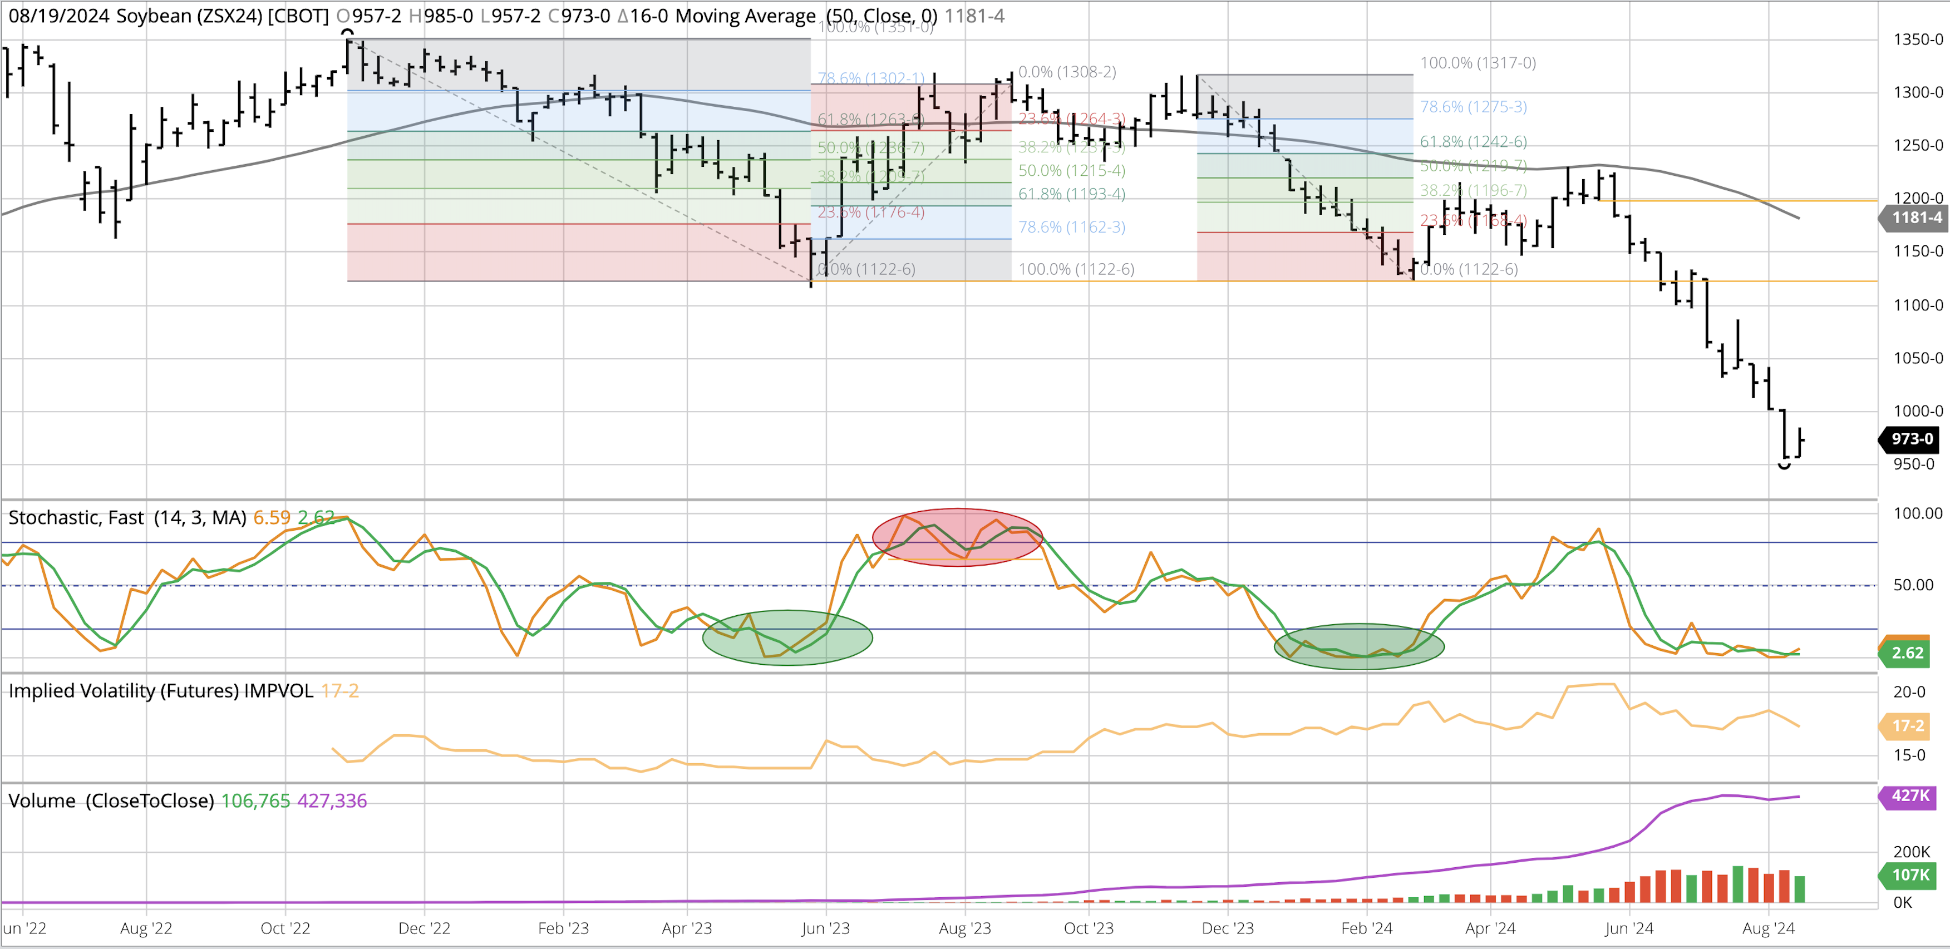
Task: Click the 0.0% (1308-2) Fibonacci label
Action: point(1067,72)
